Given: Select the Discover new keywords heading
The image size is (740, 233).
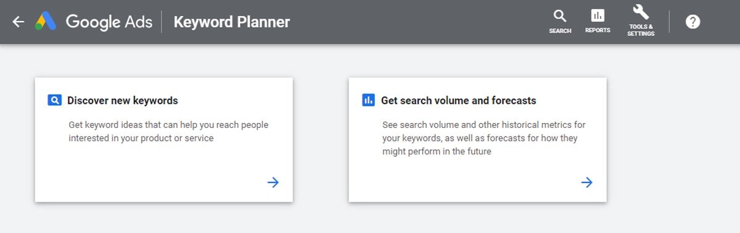Looking at the screenshot, I should (x=123, y=100).
